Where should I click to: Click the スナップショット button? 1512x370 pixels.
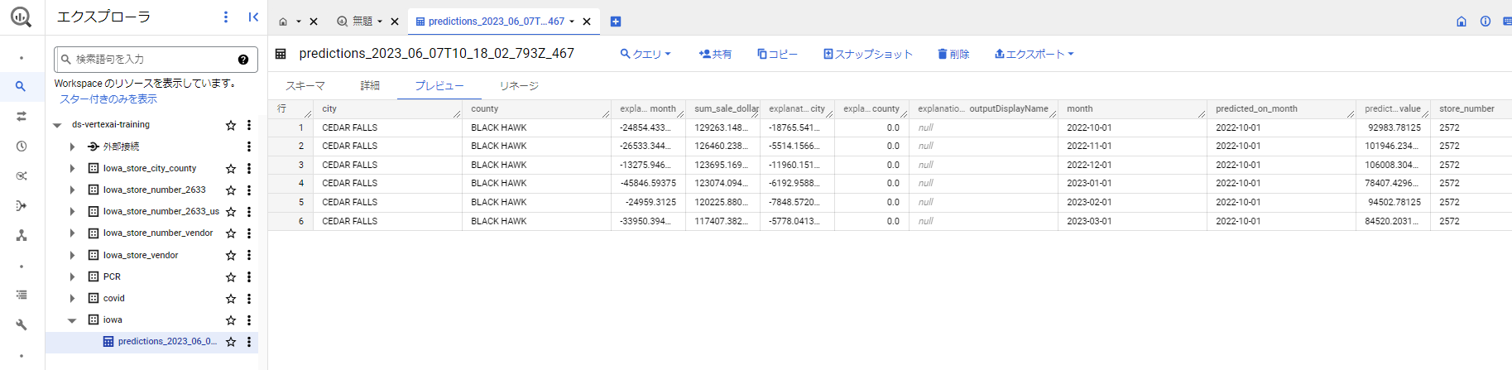click(x=867, y=54)
